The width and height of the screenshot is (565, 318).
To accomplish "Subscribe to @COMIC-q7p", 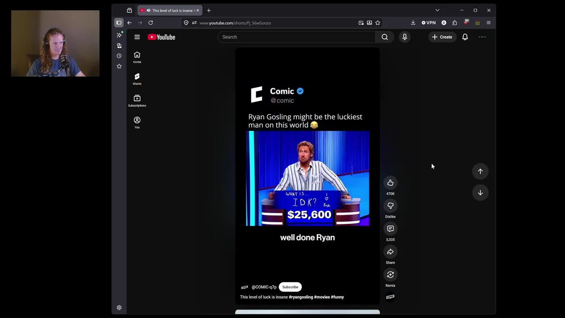I will click(x=290, y=287).
